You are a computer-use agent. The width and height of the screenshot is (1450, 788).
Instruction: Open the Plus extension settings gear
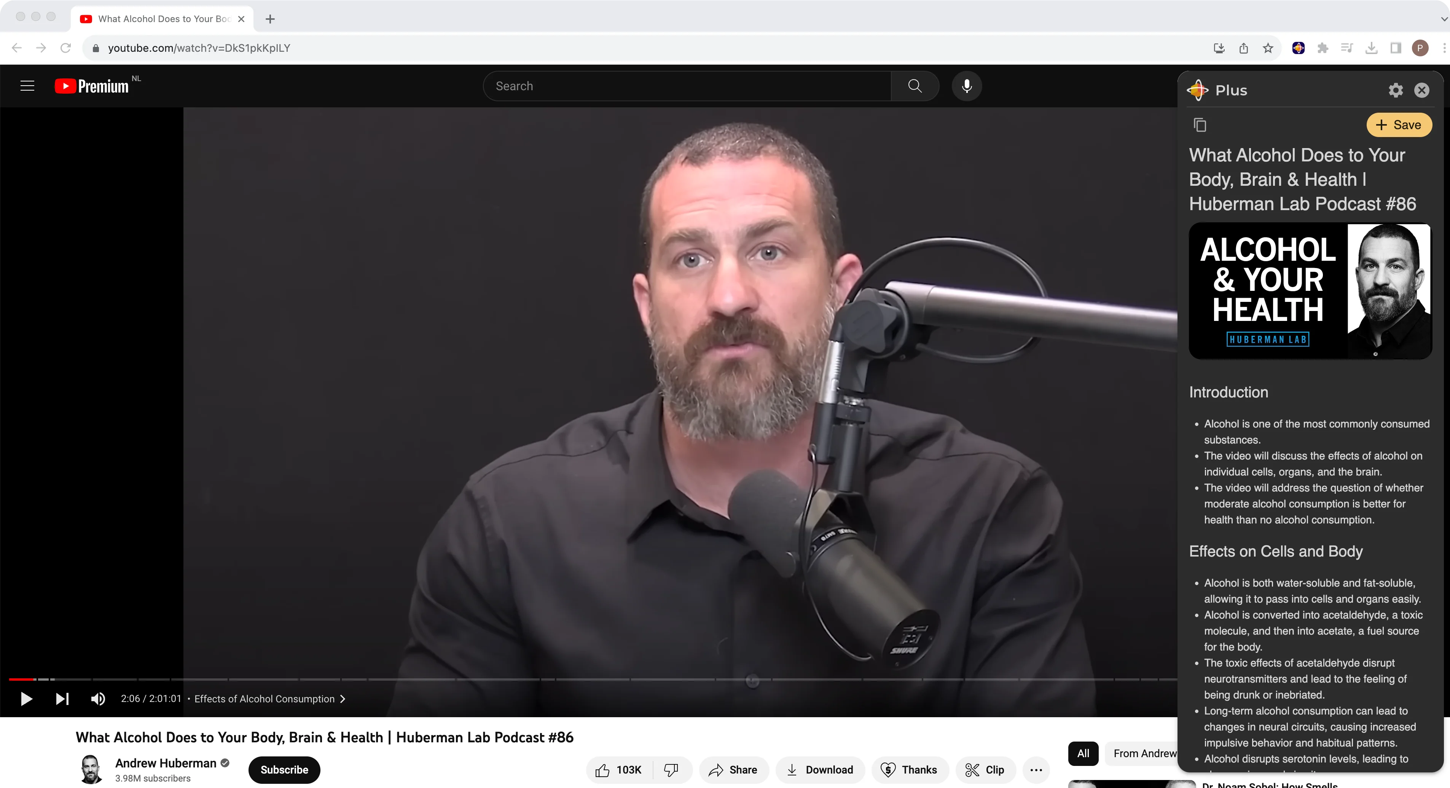1396,90
